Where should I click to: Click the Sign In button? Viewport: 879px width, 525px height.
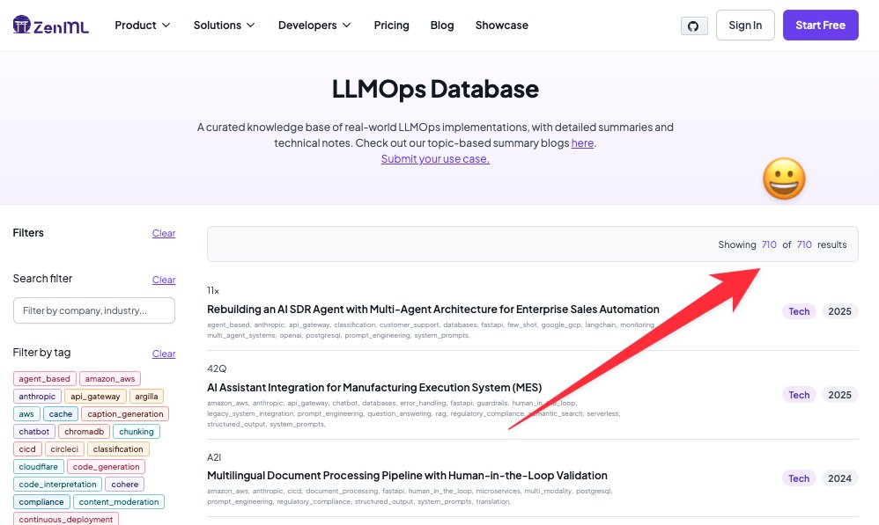coord(745,26)
